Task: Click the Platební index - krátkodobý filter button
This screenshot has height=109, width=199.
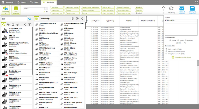Action: (90, 7)
